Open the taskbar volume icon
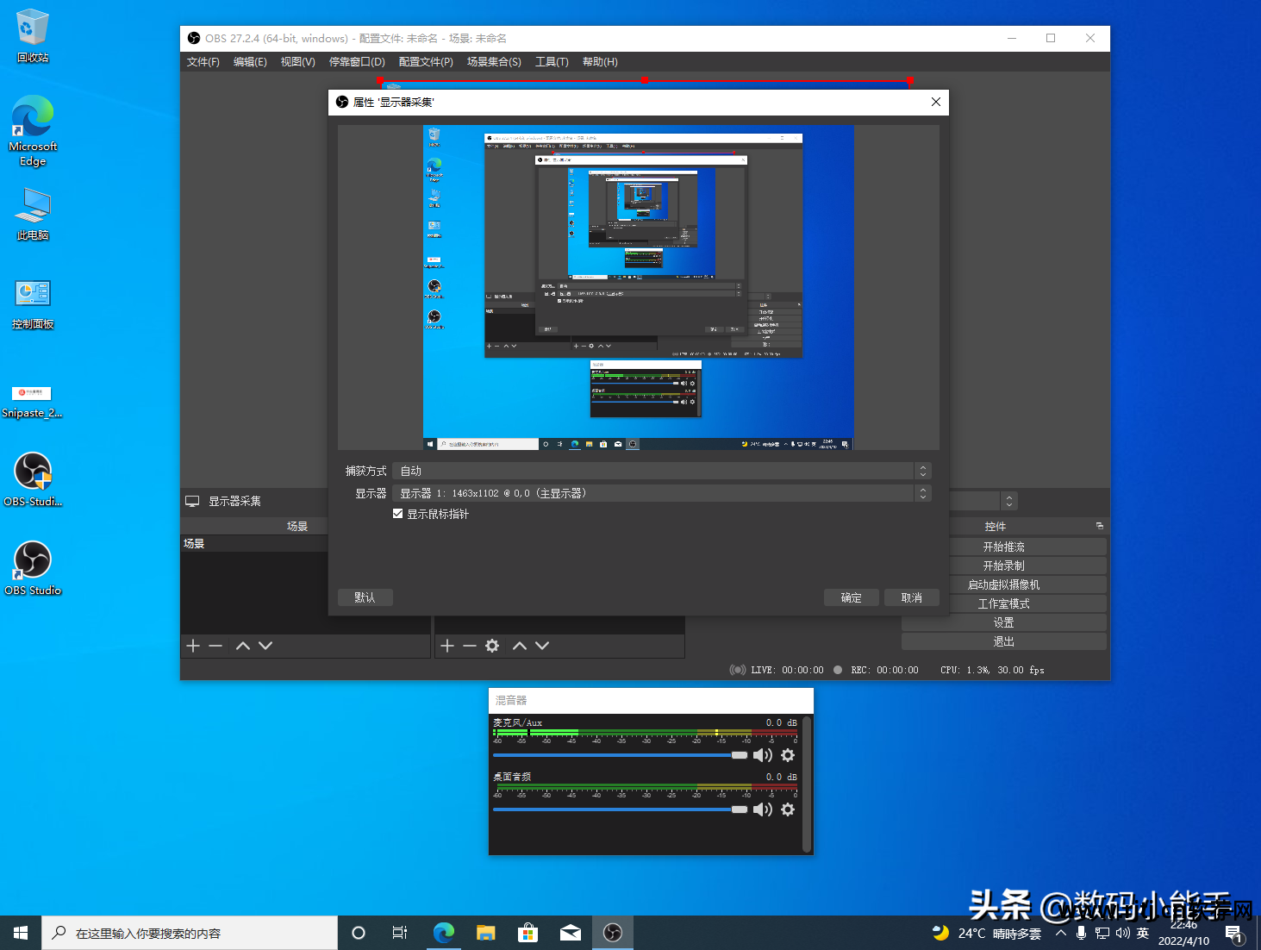1261x950 pixels. click(1122, 933)
